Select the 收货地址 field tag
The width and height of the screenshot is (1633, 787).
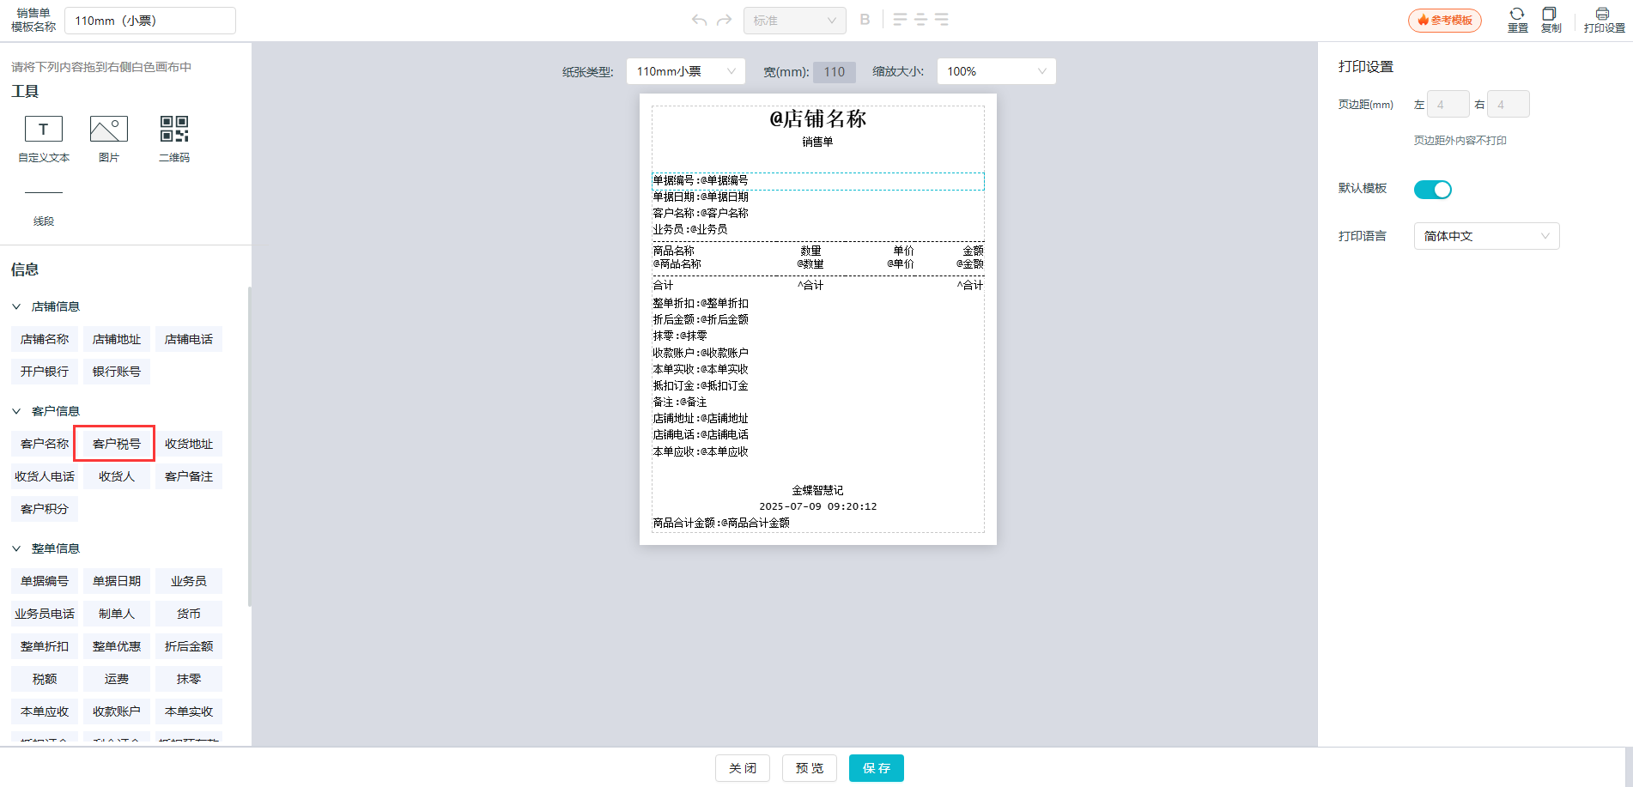(189, 444)
